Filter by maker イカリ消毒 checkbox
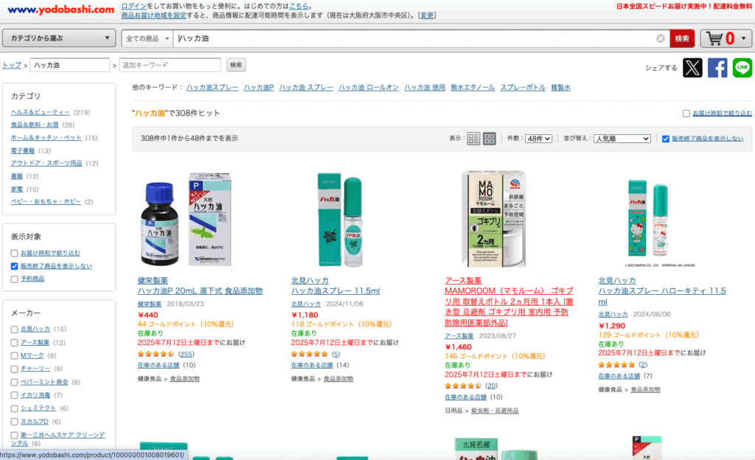This screenshot has width=755, height=460. point(15,396)
